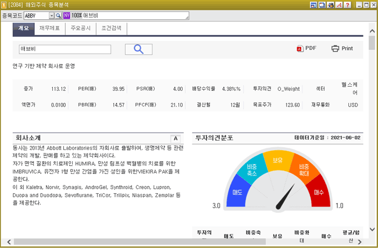Viewport: 378px width, 249px height.
Task: Click the orange 비중확대 gauge segment
Action: pos(304,170)
